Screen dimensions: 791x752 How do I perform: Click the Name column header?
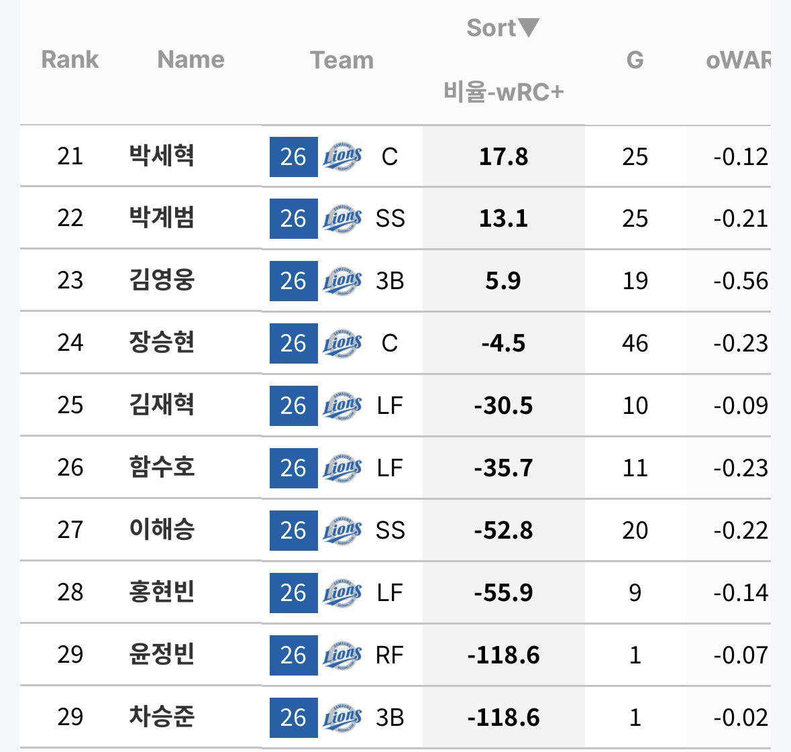191,60
